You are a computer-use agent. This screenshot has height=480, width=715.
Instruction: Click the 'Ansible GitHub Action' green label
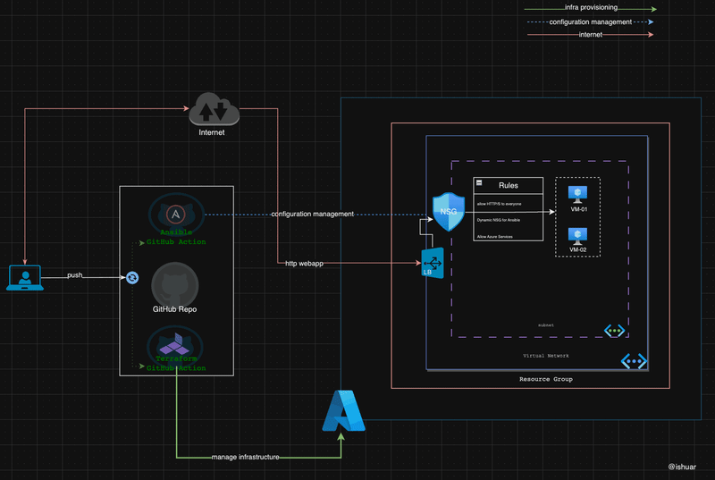pos(176,237)
